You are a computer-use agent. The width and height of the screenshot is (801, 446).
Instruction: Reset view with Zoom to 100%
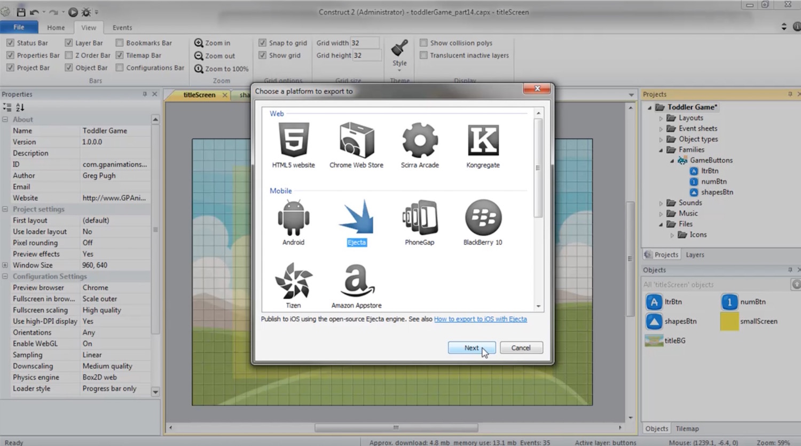click(199, 68)
